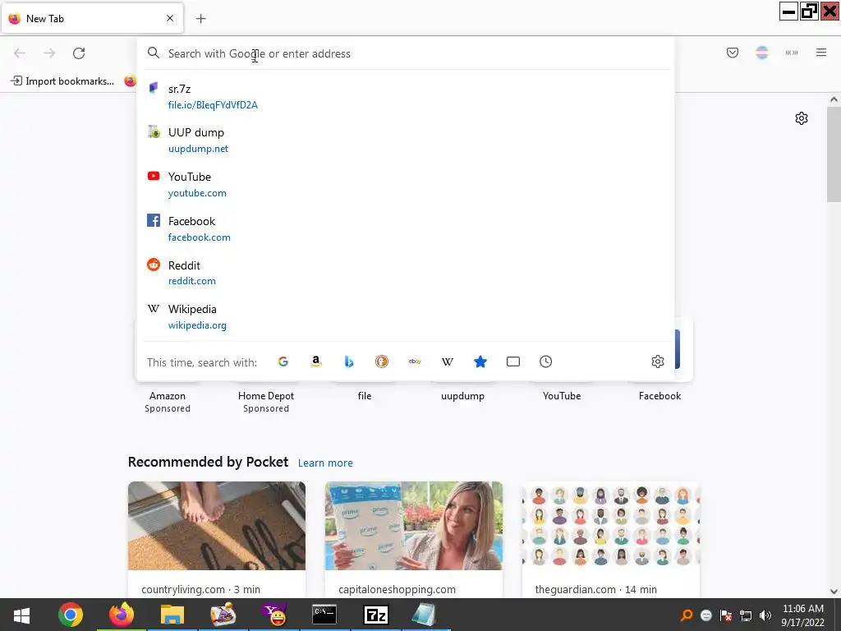841x631 pixels.
Task: Click the forward navigation arrow
Action: pos(49,53)
